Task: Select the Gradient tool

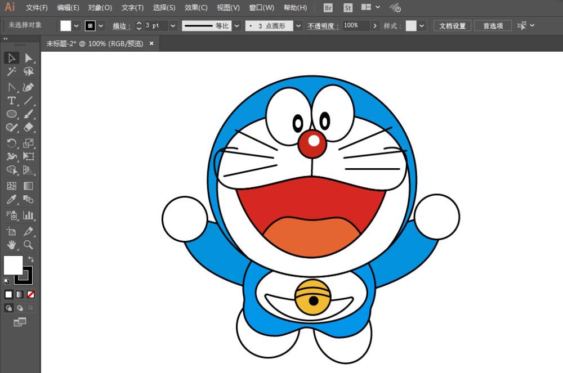Action: click(x=28, y=186)
